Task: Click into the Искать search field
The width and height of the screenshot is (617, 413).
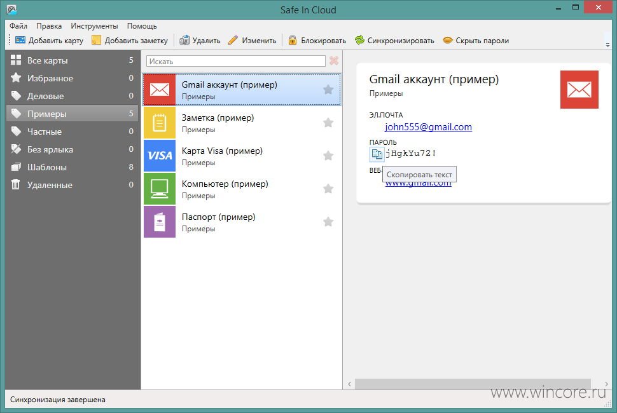Action: 236,61
